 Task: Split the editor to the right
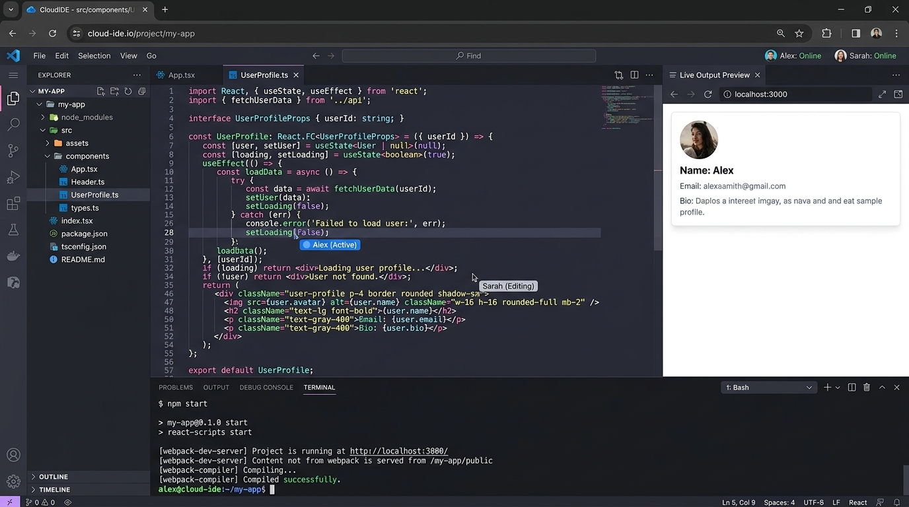(x=634, y=75)
